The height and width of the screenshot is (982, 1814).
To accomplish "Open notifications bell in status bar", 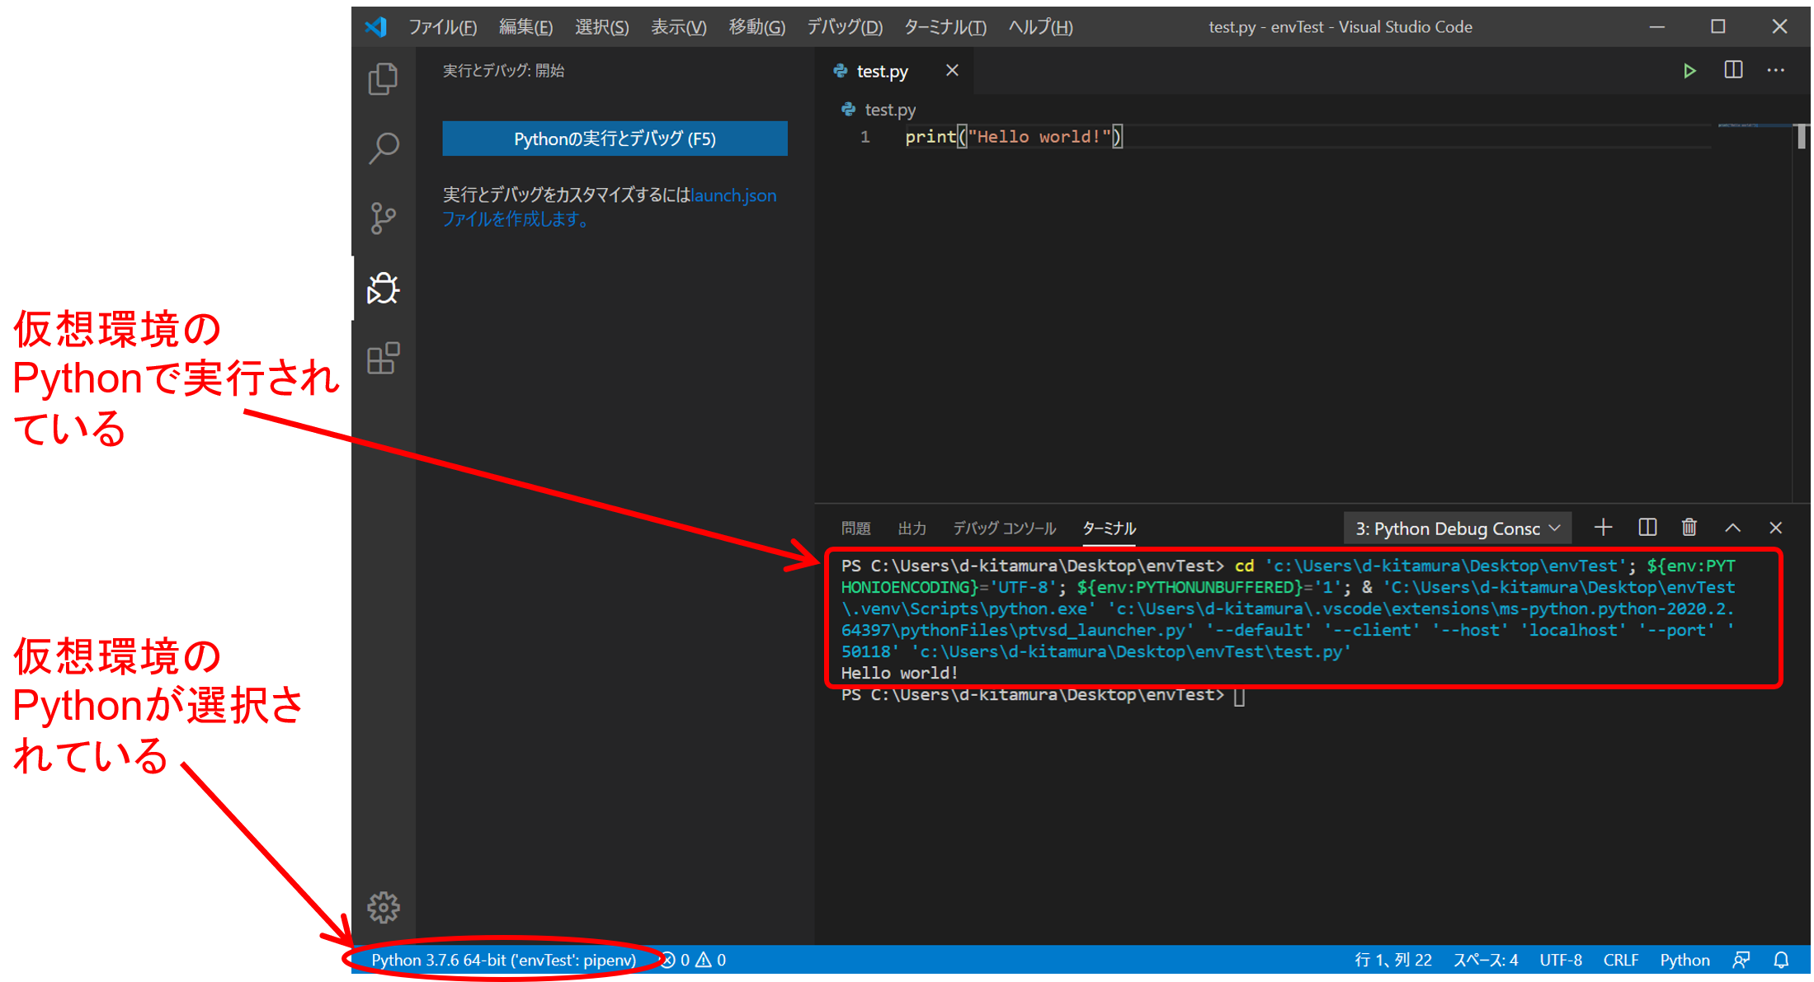I will [1781, 960].
